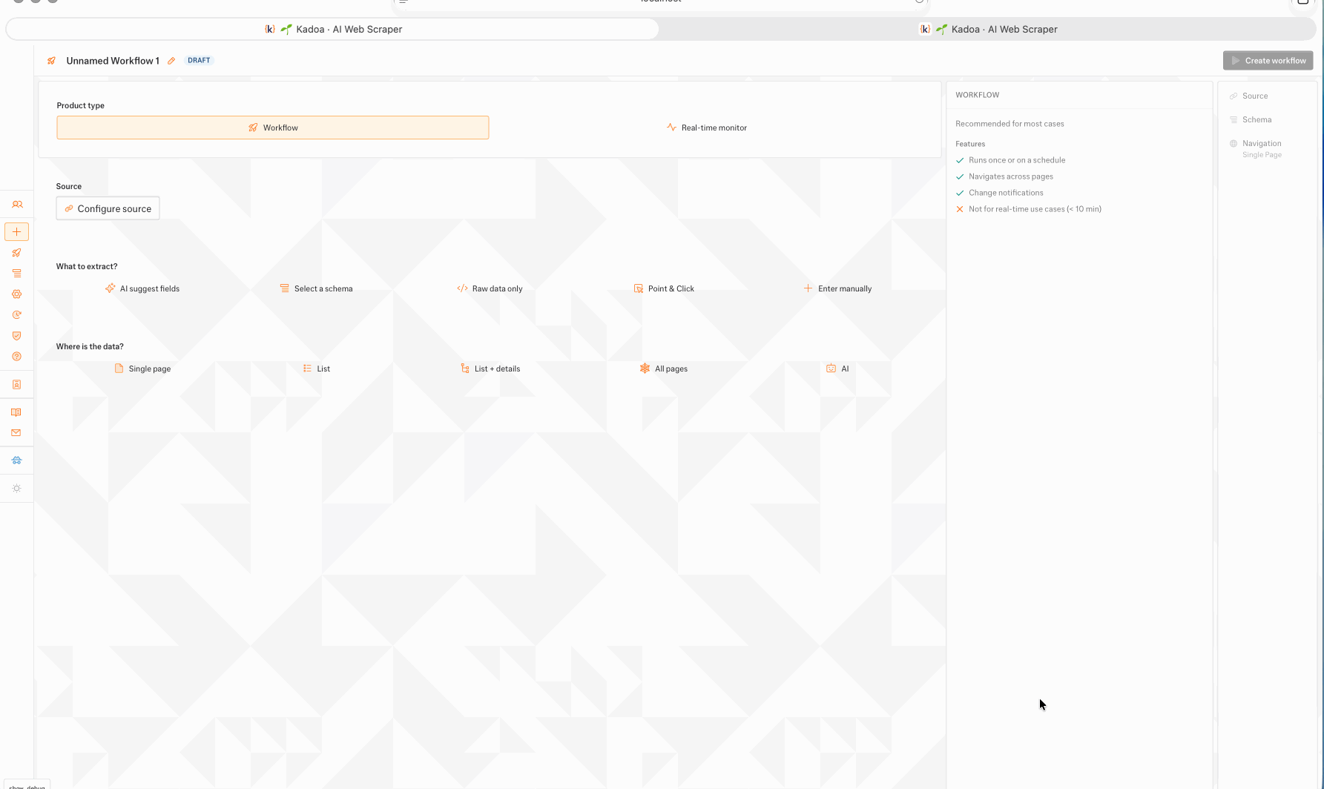
Task: Select the Workflow product type
Action: click(272, 128)
